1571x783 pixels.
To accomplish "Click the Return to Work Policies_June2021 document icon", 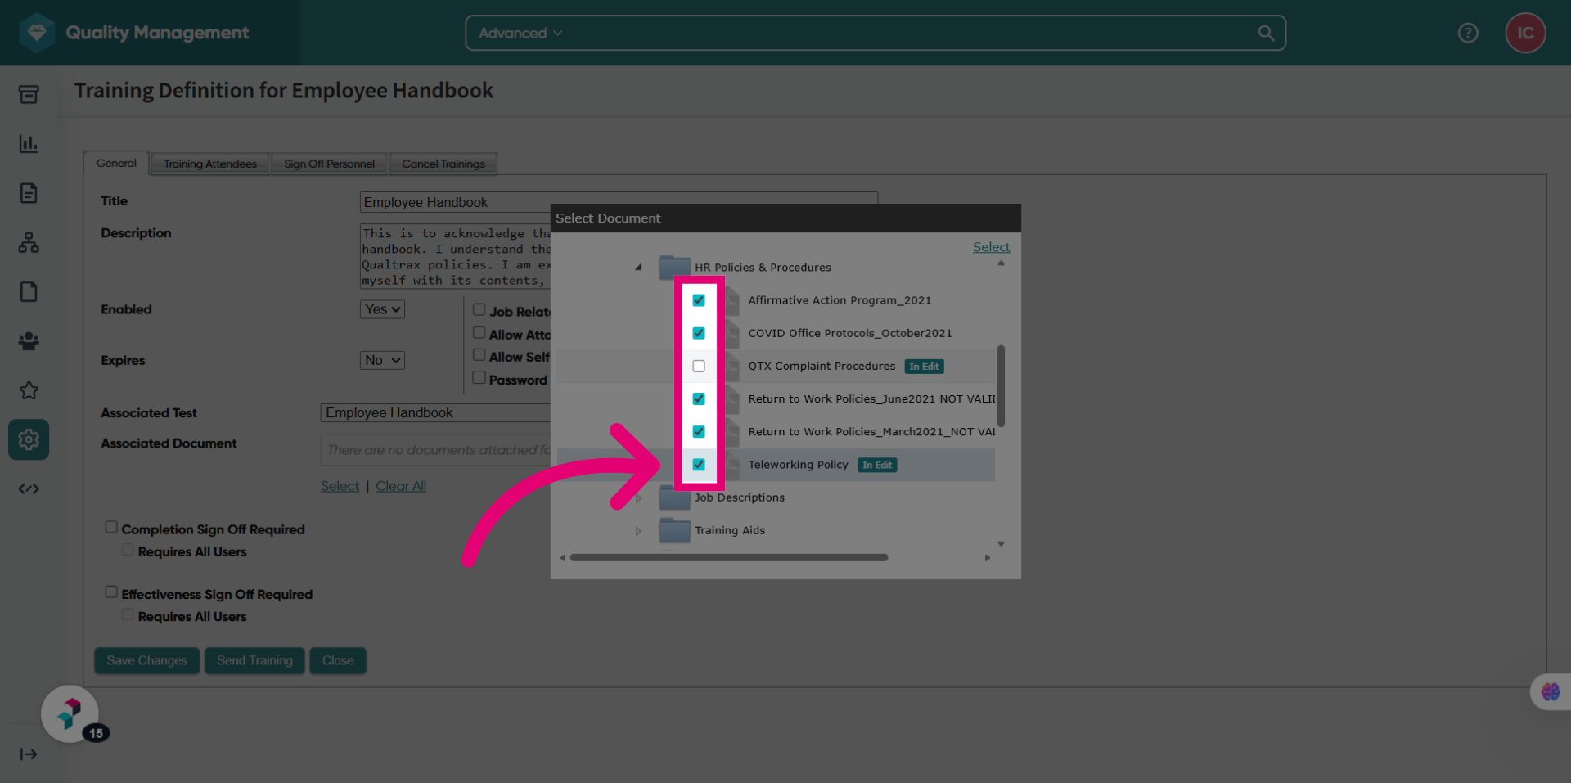I will point(732,398).
